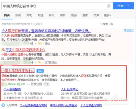The width and height of the screenshot is (136, 109).
Task: Click the result count text 1,610,000个
Action: [36, 24]
